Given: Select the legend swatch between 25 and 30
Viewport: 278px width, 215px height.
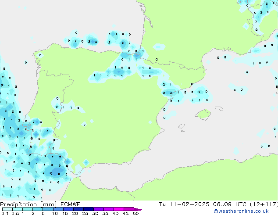Looking at the screenshot, I should tap(89, 209).
